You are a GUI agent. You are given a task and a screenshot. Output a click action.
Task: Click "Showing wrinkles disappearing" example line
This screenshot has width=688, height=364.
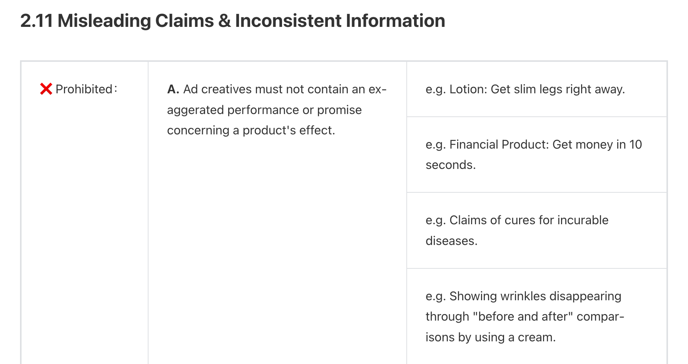(x=523, y=296)
